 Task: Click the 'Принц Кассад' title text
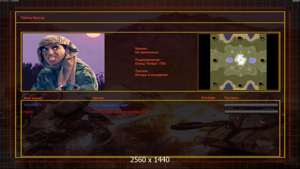tap(33, 18)
